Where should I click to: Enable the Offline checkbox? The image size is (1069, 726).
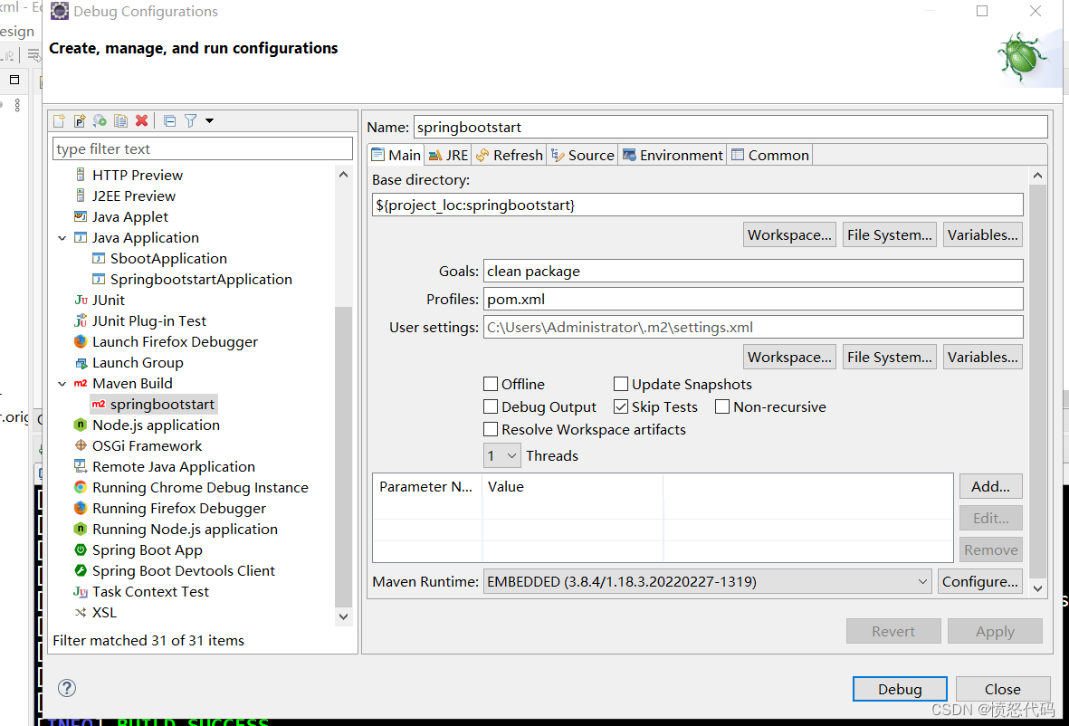click(491, 384)
